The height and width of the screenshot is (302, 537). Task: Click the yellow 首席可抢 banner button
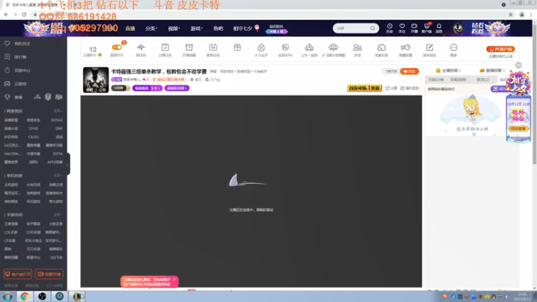364,88
